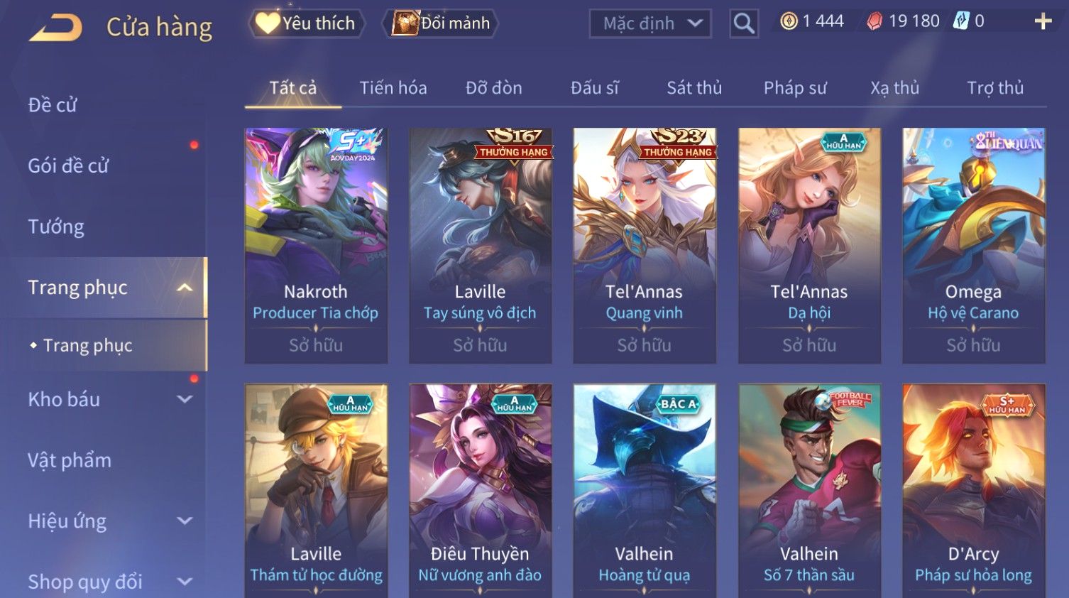The image size is (1069, 598).
Task: Expand the Hiệu ứng sidebar section
Action: click(185, 521)
